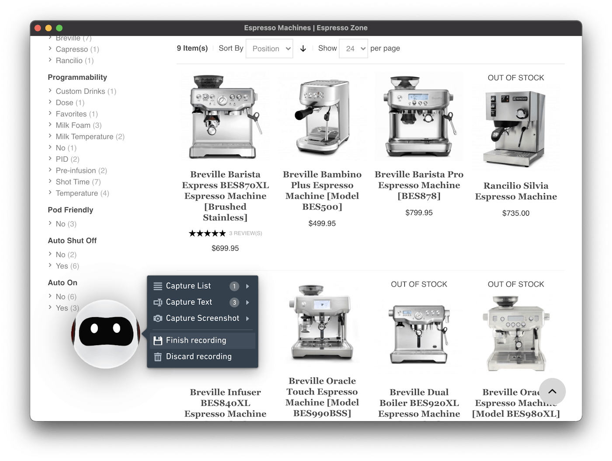This screenshot has width=612, height=461.
Task: Click the $699.95 price text
Action: coord(225,248)
